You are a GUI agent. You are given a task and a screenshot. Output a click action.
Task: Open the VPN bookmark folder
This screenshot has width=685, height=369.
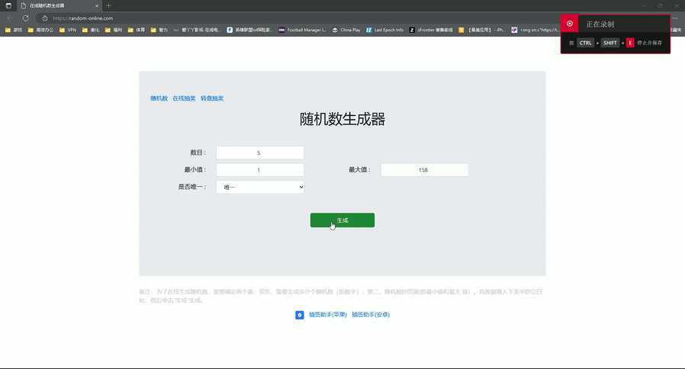tap(67, 30)
